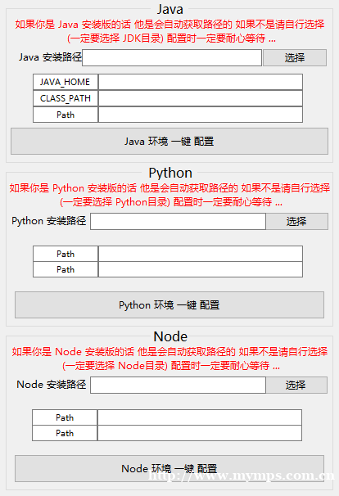The image size is (339, 496).
Task: Click the Python group header title
Action: click(170, 173)
